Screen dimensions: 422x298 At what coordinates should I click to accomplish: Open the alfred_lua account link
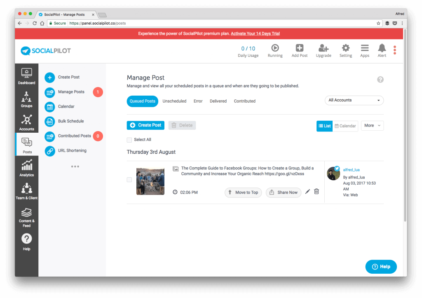tap(351, 170)
